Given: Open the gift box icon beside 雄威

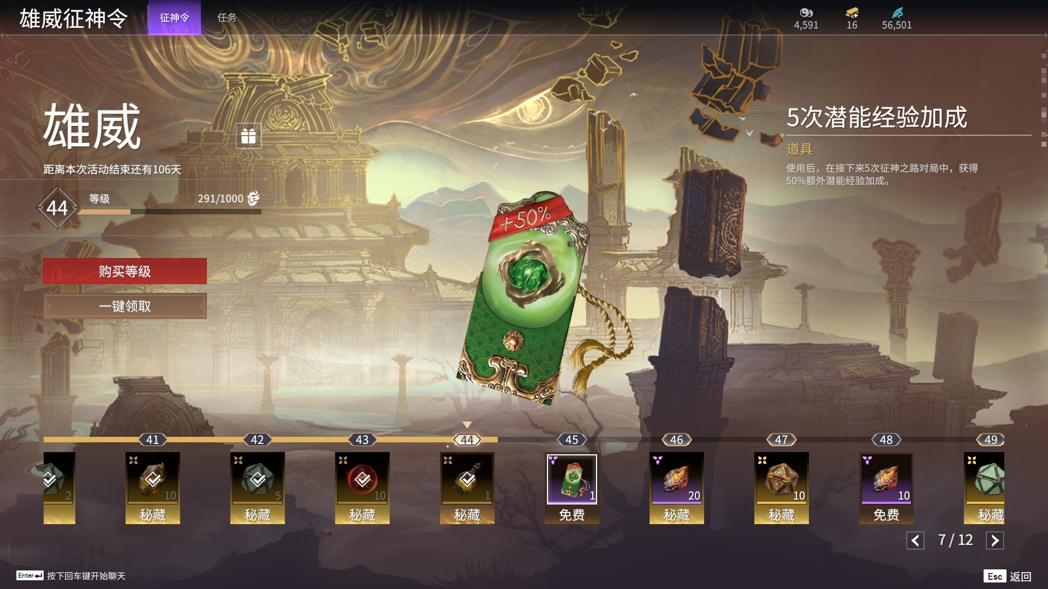Looking at the screenshot, I should point(248,136).
